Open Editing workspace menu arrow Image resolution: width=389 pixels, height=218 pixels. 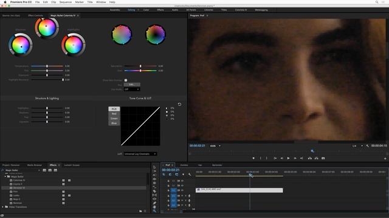pos(138,10)
